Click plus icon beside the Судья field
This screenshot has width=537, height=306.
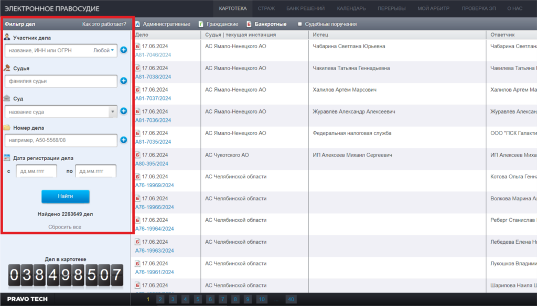tap(124, 81)
